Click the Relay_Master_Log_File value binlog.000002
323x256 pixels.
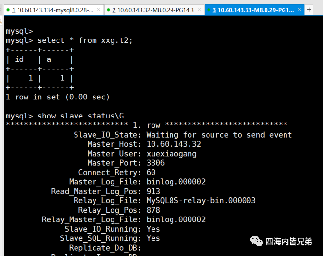[176, 219]
